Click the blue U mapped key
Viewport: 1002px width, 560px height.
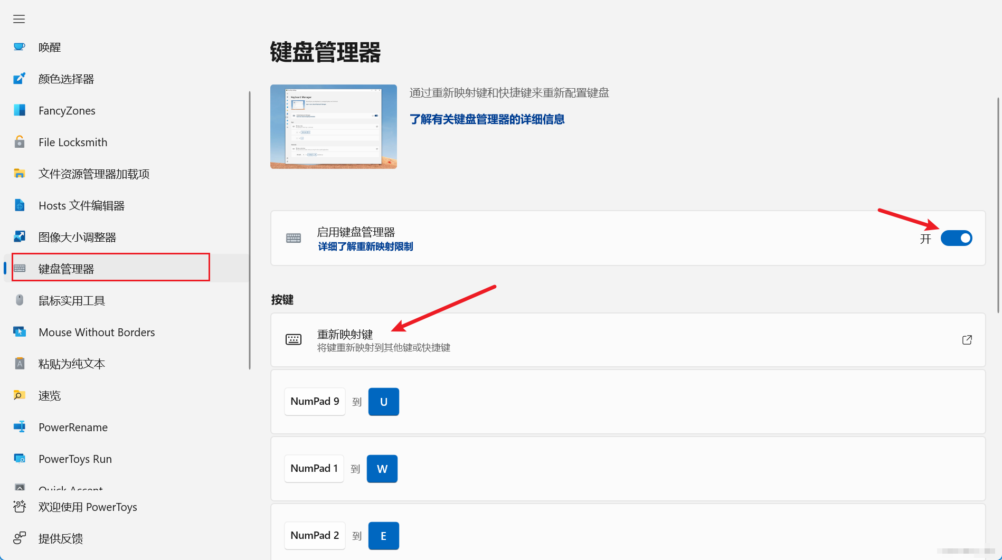coord(384,402)
